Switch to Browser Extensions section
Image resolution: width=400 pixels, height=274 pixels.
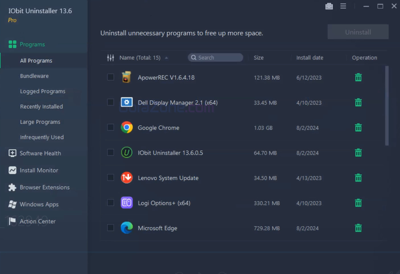coord(45,187)
